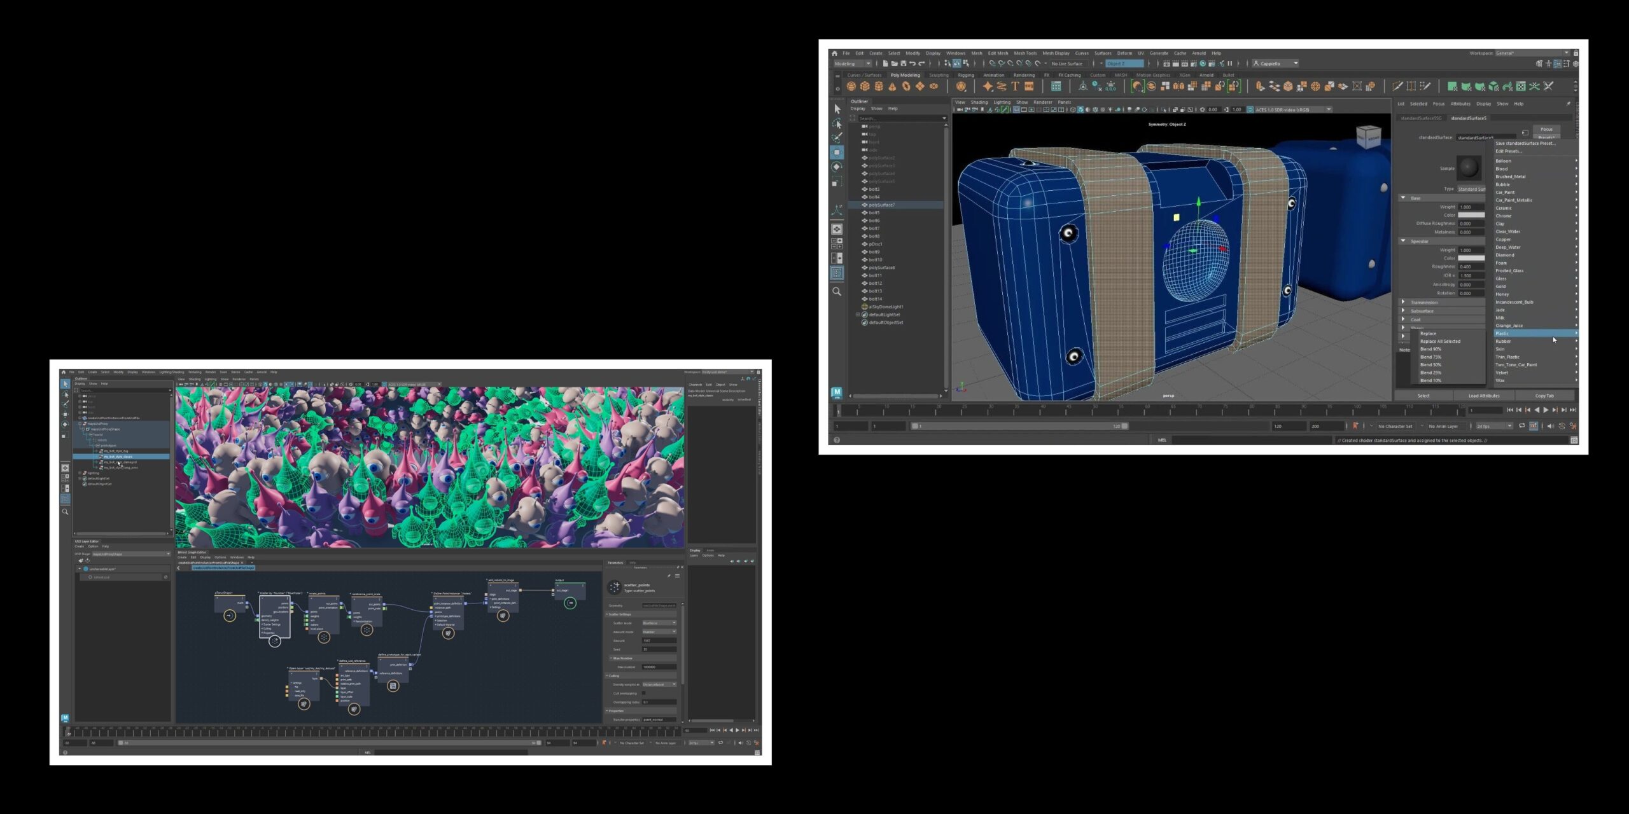Click the view cube in the 3D viewport
1629x814 pixels.
pos(1368,137)
